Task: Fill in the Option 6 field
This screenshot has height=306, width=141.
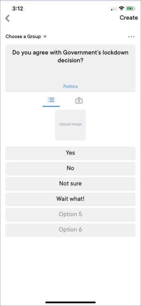Action: tap(70, 230)
